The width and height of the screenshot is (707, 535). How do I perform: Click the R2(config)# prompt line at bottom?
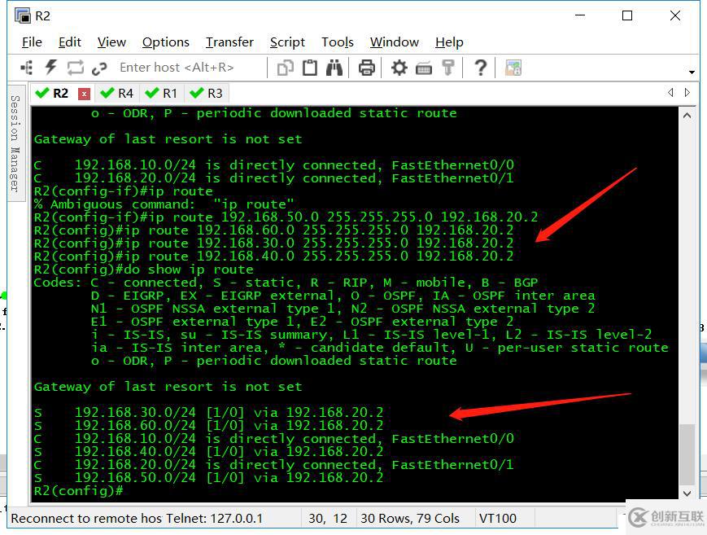click(x=79, y=491)
